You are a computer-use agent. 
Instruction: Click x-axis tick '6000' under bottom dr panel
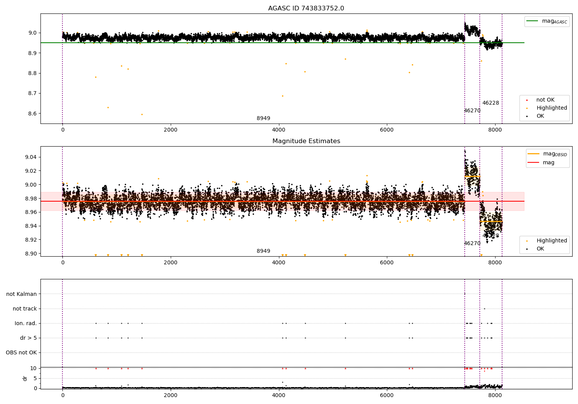pos(386,395)
